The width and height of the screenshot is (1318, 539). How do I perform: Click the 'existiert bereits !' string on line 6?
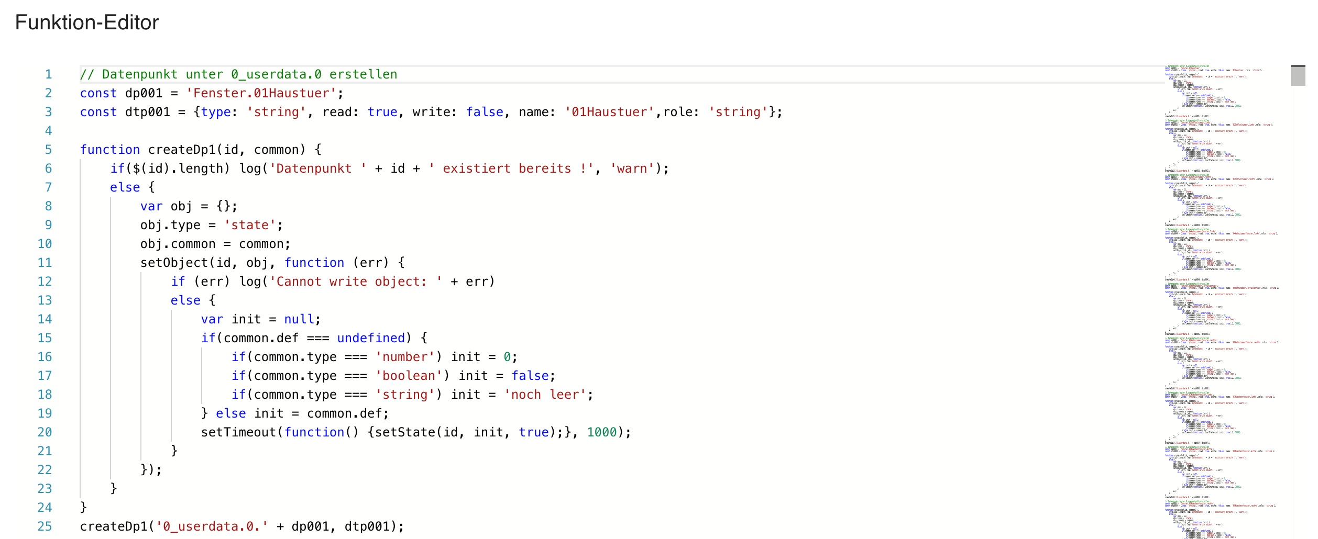(x=511, y=169)
